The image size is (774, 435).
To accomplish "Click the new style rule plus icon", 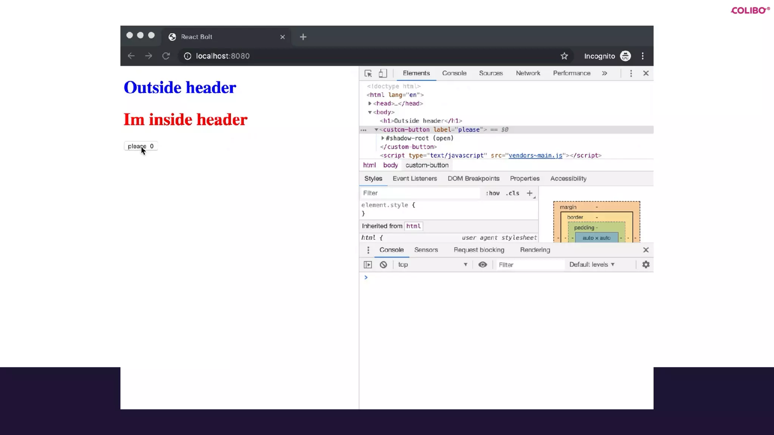I will click(x=529, y=193).
